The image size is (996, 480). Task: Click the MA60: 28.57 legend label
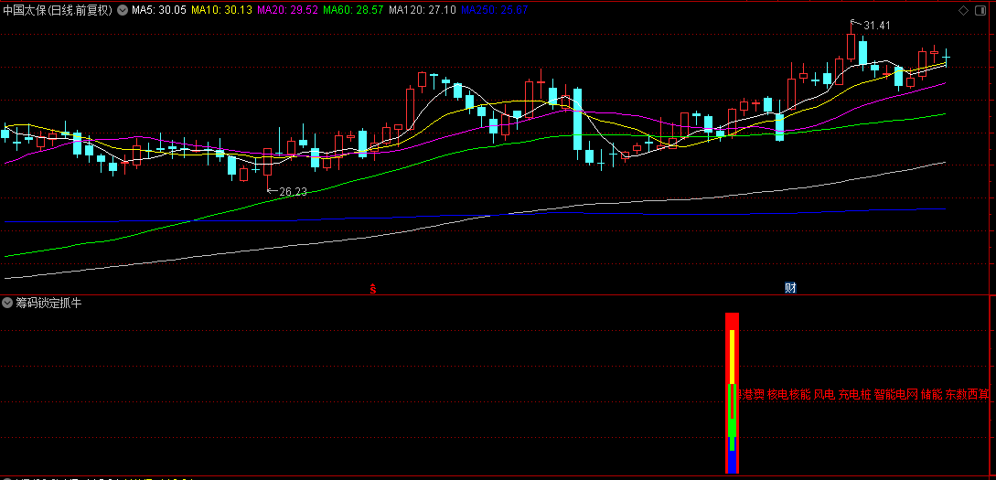pos(353,10)
